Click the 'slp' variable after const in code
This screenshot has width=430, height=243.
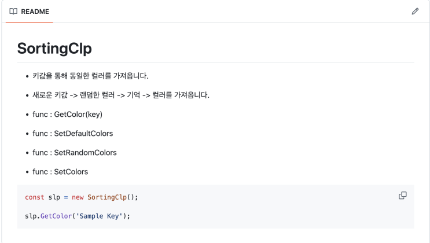click(54, 197)
